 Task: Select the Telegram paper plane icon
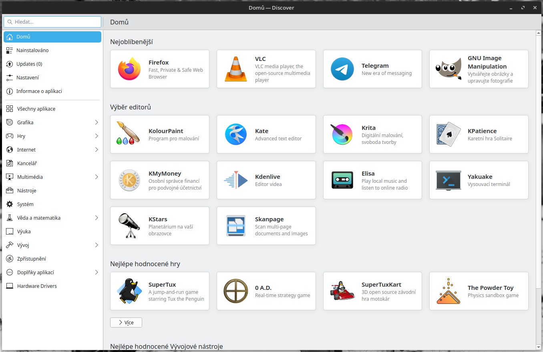click(342, 69)
